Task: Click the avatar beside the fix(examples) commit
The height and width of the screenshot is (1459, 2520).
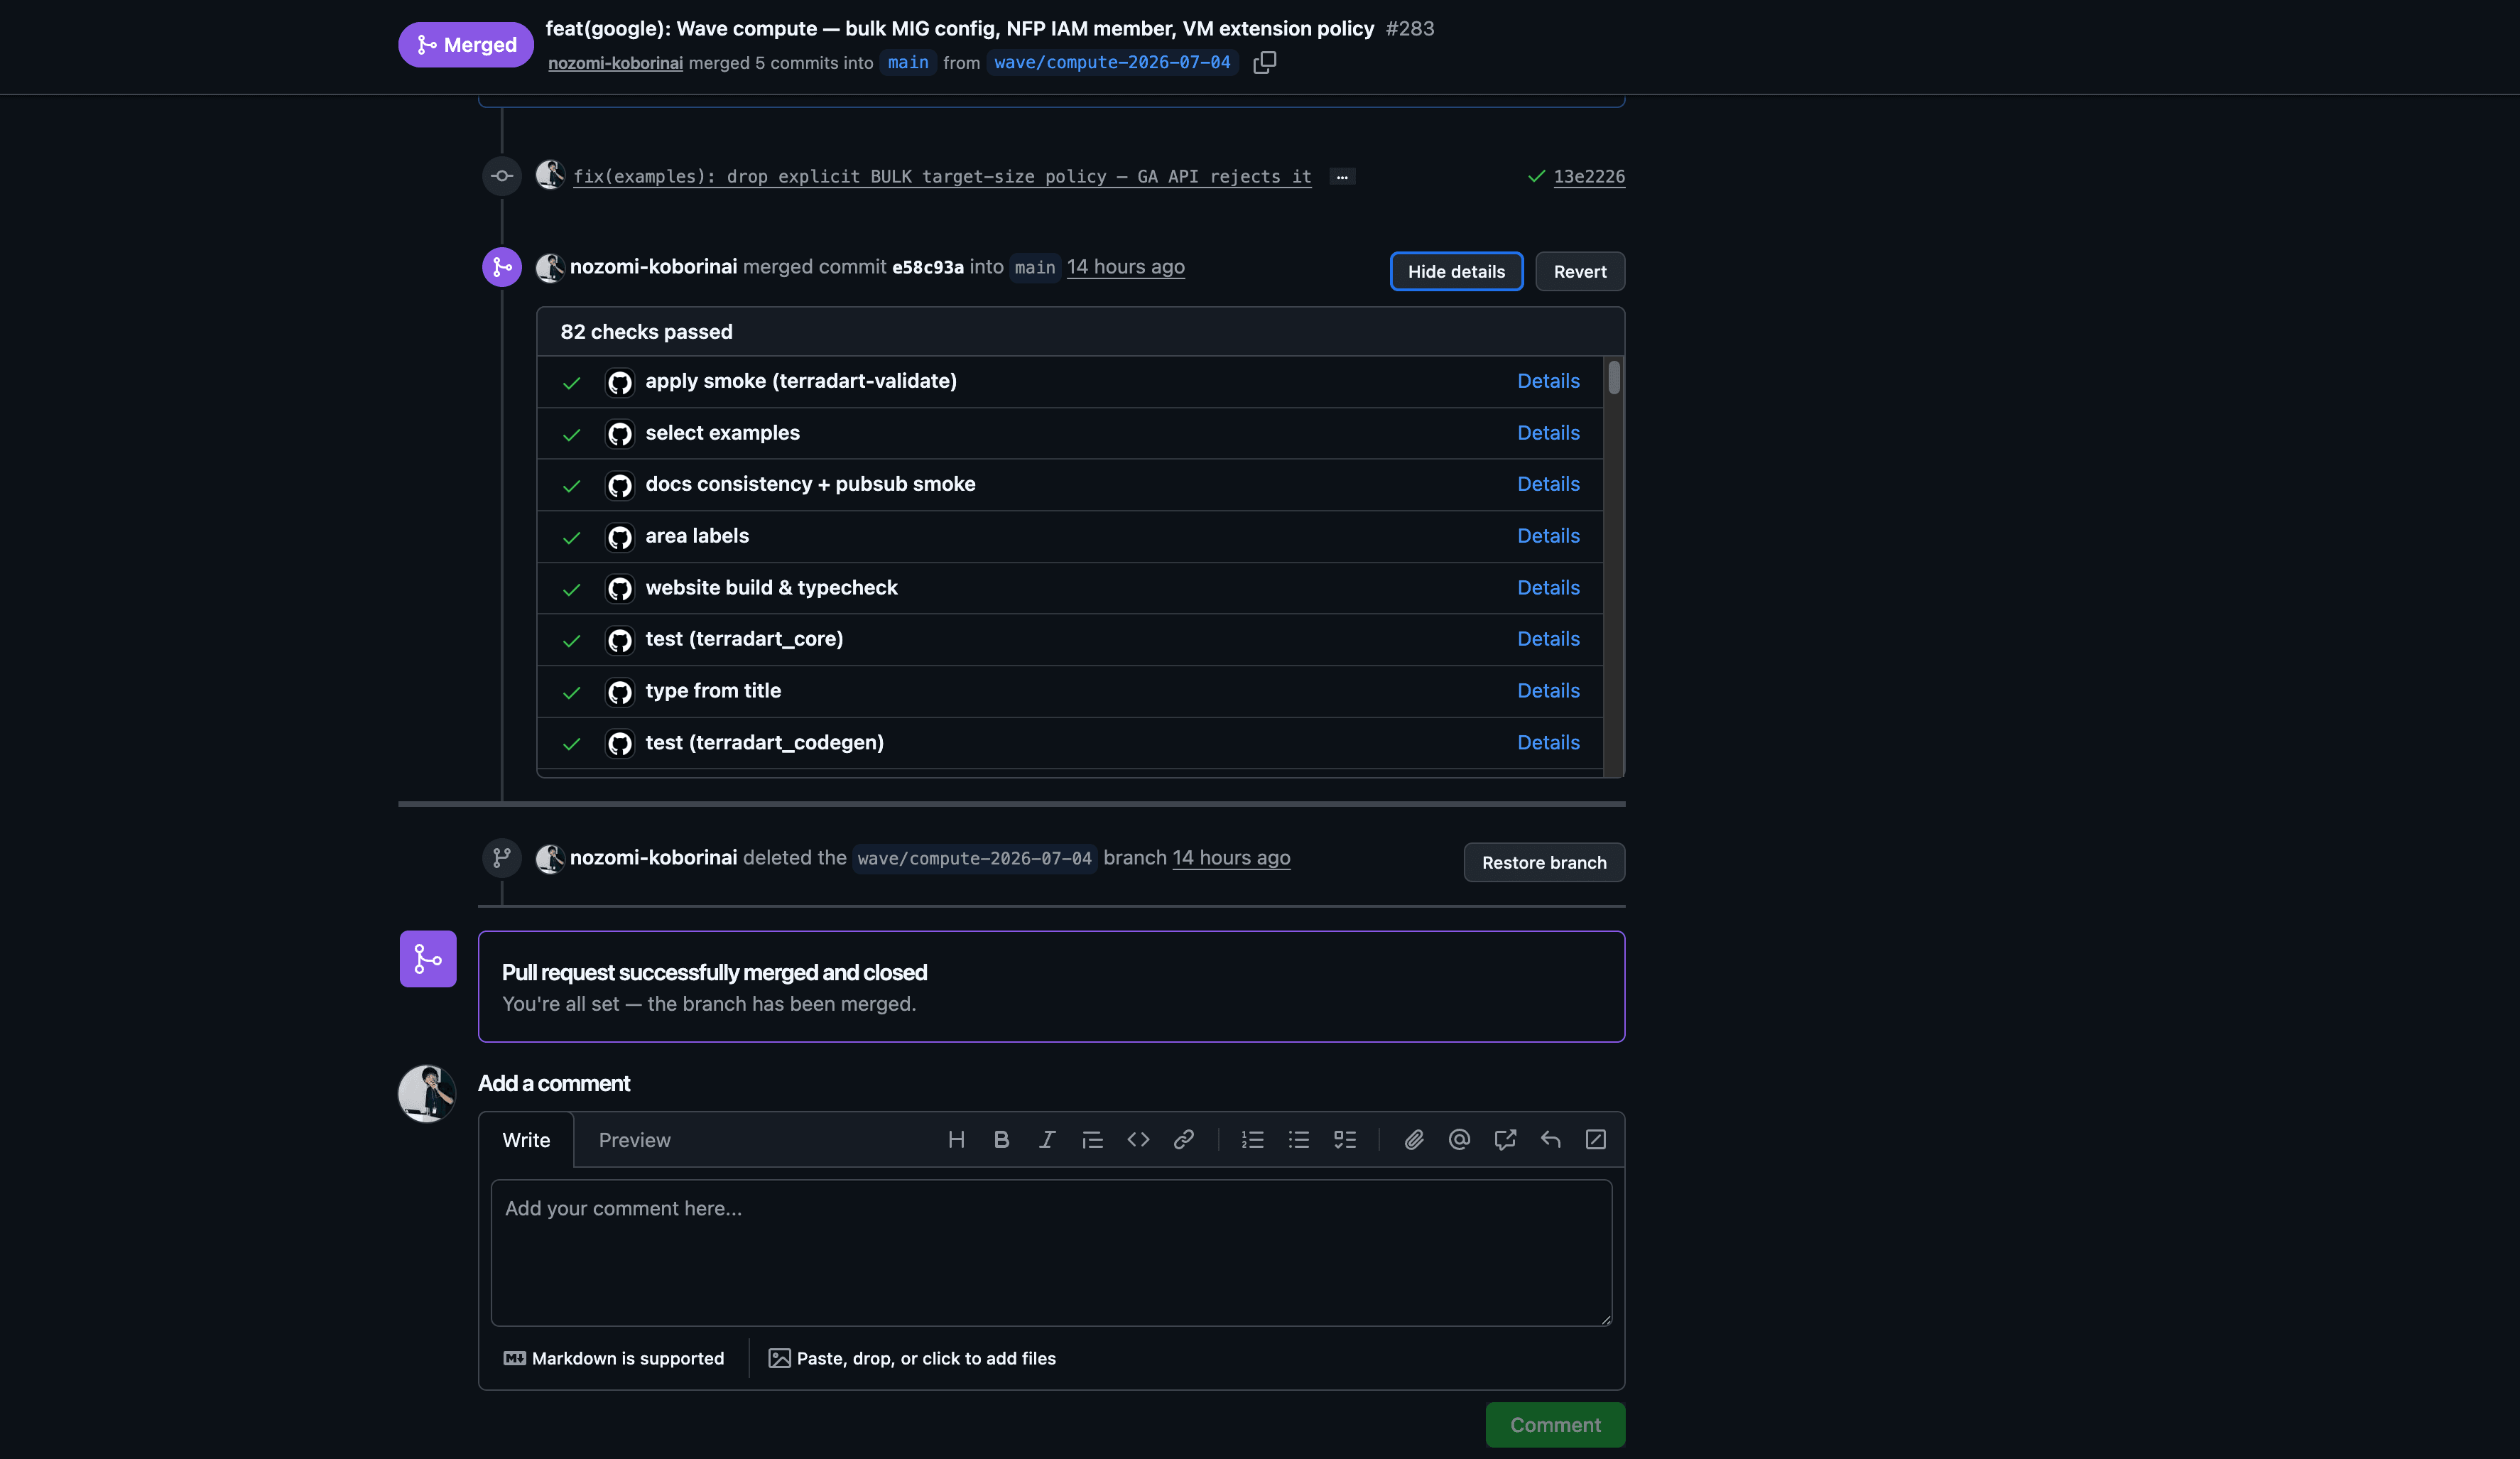Action: tap(550, 175)
